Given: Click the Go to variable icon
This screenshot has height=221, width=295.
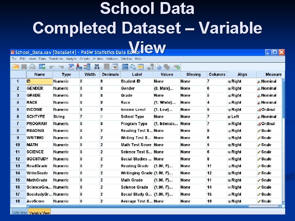Looking at the screenshot, I should [x=79, y=67].
